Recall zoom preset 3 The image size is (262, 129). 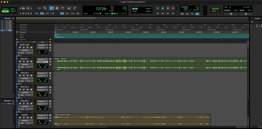(26, 13)
